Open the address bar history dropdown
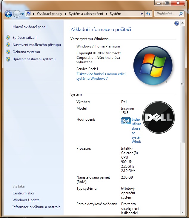189x218 pixels. [x=142, y=14]
